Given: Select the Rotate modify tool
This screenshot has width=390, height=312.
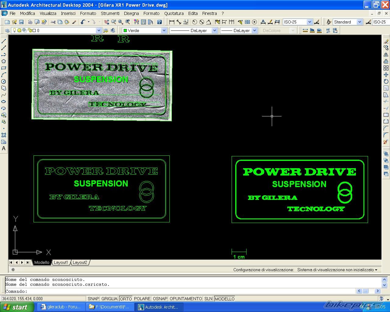Looking at the screenshot, I should pos(386,81).
